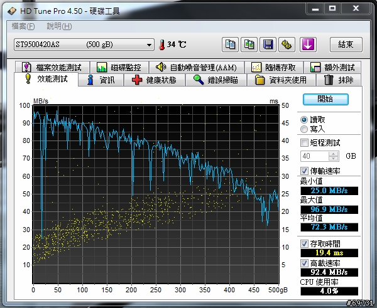Click the save screenshot floppy disk icon

[x=268, y=45]
